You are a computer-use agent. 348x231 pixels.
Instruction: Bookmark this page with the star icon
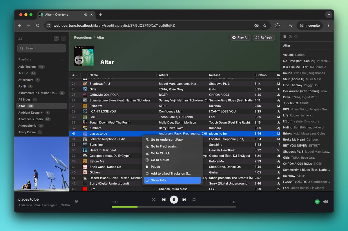[x=265, y=26]
